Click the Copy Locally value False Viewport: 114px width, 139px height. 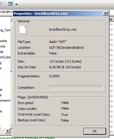(65, 108)
